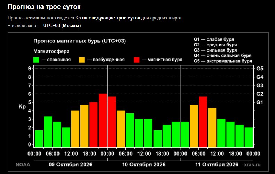Click the 'G5' label on the right axis
The height and width of the screenshot is (174, 275).
260,69
